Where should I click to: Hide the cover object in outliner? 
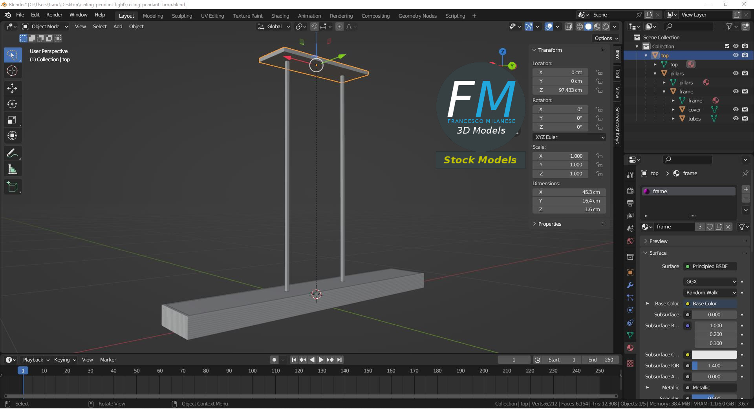click(x=736, y=110)
